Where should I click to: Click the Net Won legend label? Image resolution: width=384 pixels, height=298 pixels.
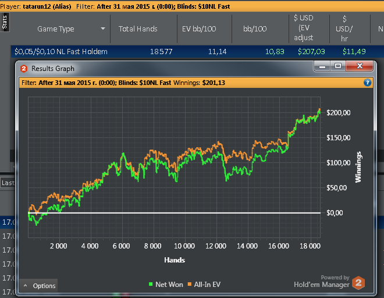pos(169,285)
